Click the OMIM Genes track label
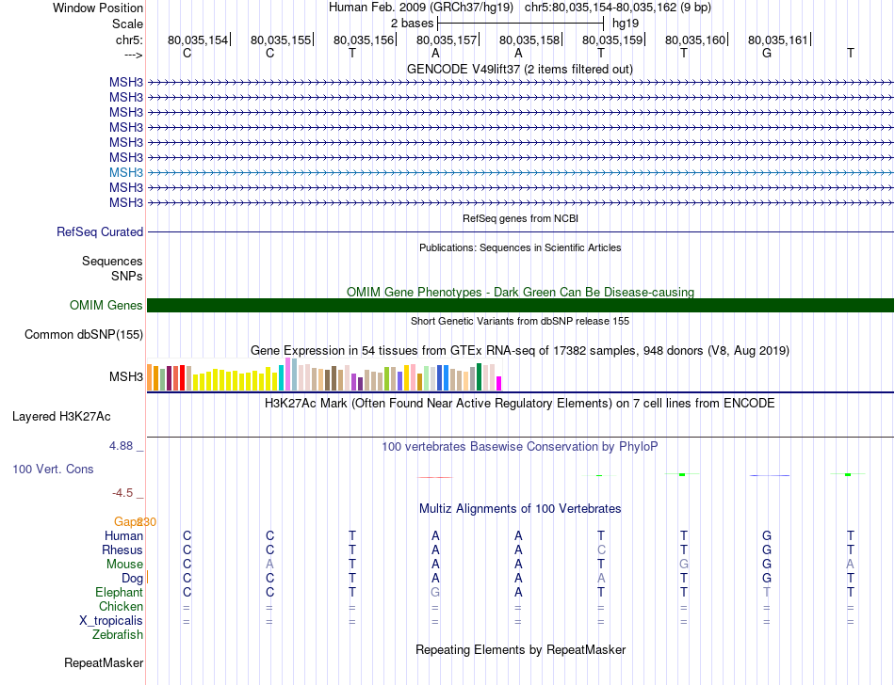Viewport: 895px width, 685px height. pyautogui.click(x=106, y=305)
